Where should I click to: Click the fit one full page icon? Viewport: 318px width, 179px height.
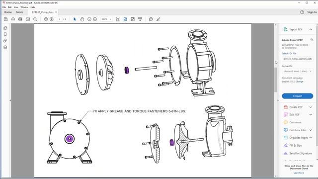[x=125, y=19]
